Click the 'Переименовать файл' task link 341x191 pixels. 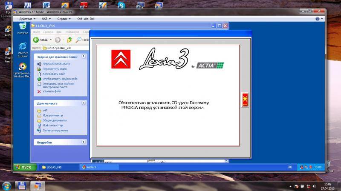[56, 64]
